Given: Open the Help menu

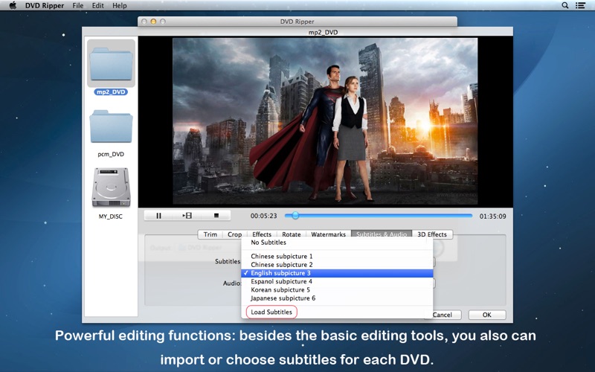Looking at the screenshot, I should (x=120, y=6).
